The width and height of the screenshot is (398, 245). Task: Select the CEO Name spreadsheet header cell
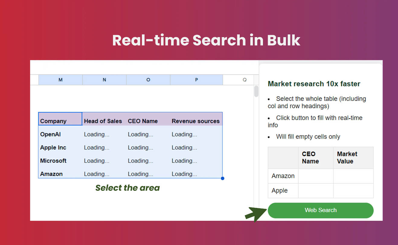coord(143,121)
